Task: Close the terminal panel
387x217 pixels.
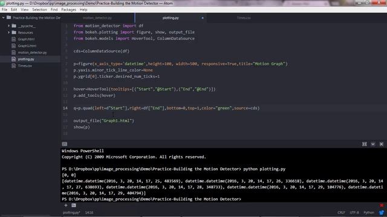Action: click(382, 144)
